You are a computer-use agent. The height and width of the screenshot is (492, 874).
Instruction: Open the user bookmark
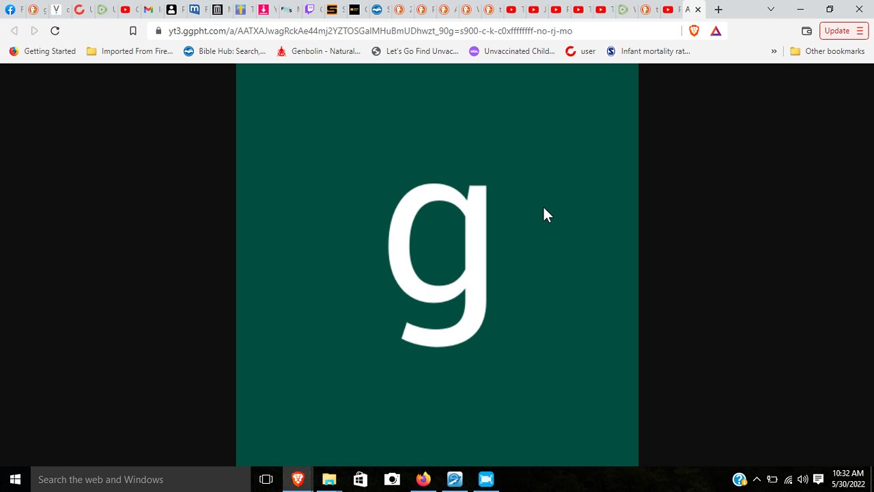(x=581, y=51)
